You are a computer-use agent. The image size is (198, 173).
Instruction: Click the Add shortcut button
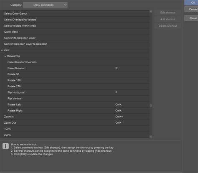point(168,19)
